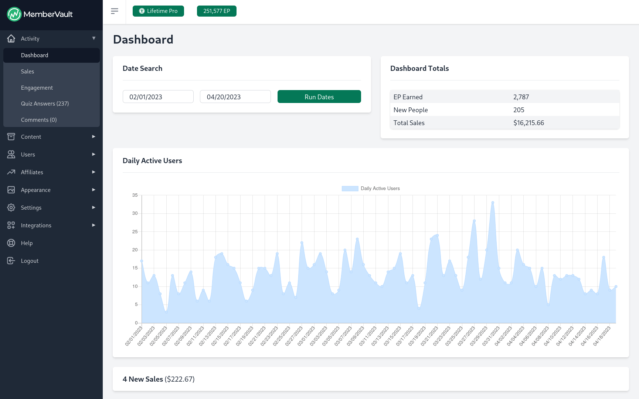Click the Logout link text
639x399 pixels.
click(30, 261)
